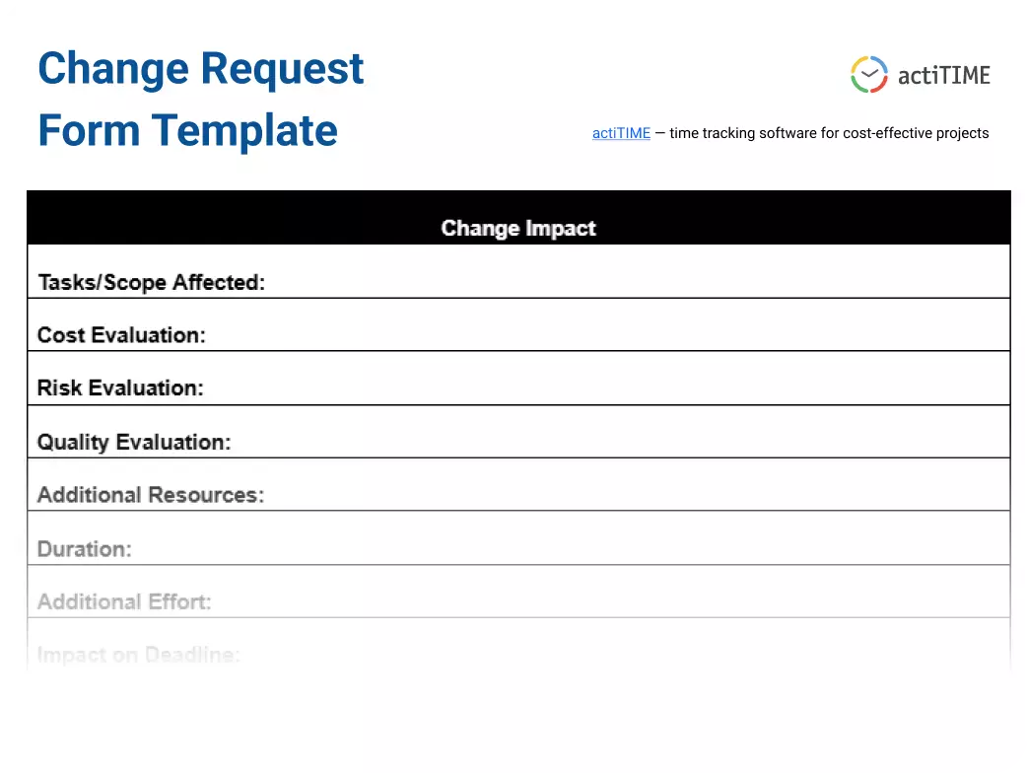Select the actiTIME wordmark beside the logo

point(943,75)
